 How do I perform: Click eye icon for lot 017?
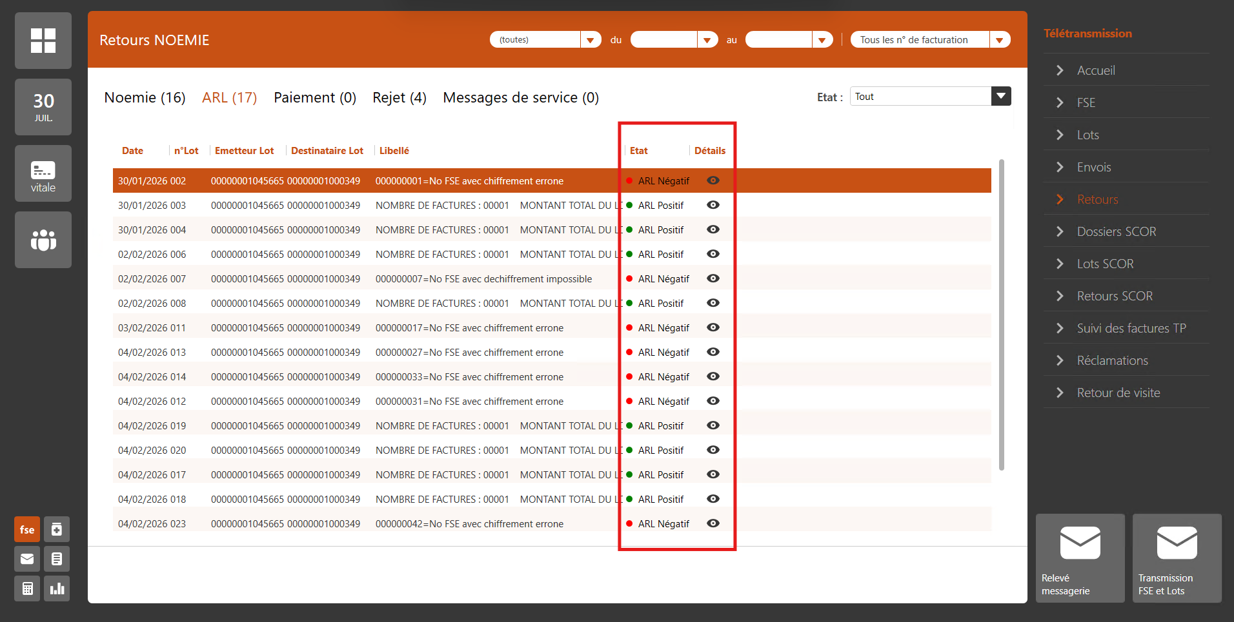[713, 474]
